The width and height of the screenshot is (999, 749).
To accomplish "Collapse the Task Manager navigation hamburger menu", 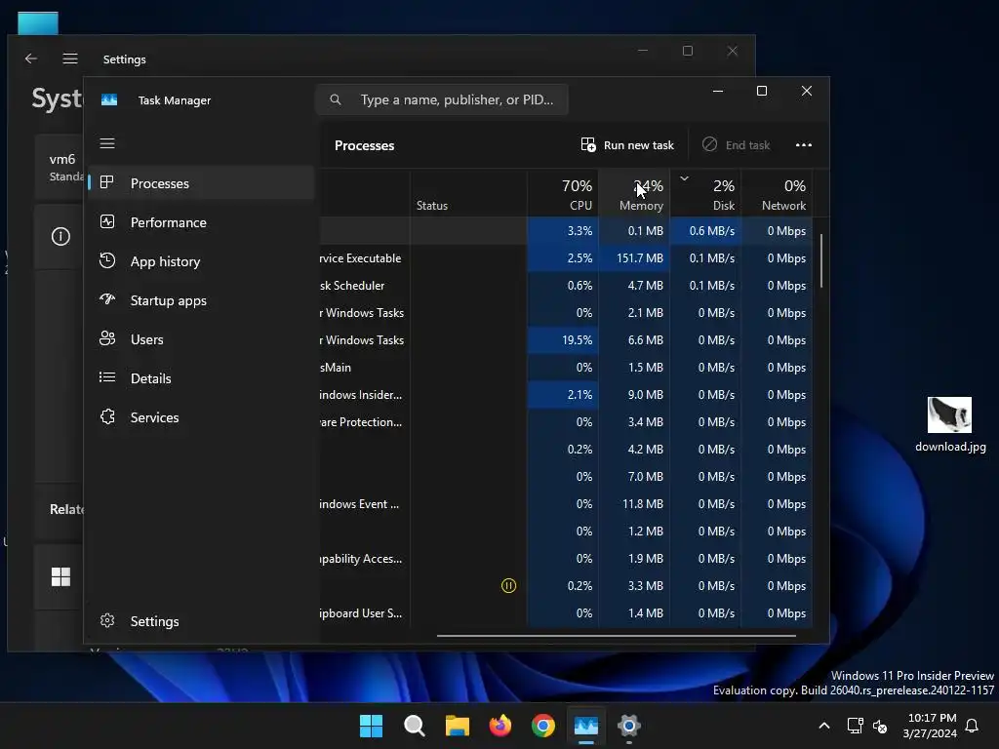I will click(x=107, y=143).
